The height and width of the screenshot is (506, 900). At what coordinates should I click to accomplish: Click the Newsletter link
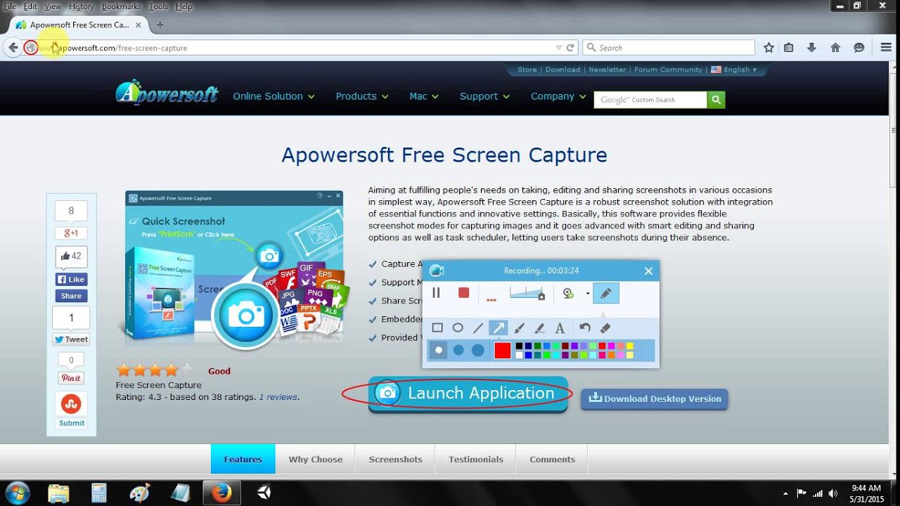click(607, 70)
